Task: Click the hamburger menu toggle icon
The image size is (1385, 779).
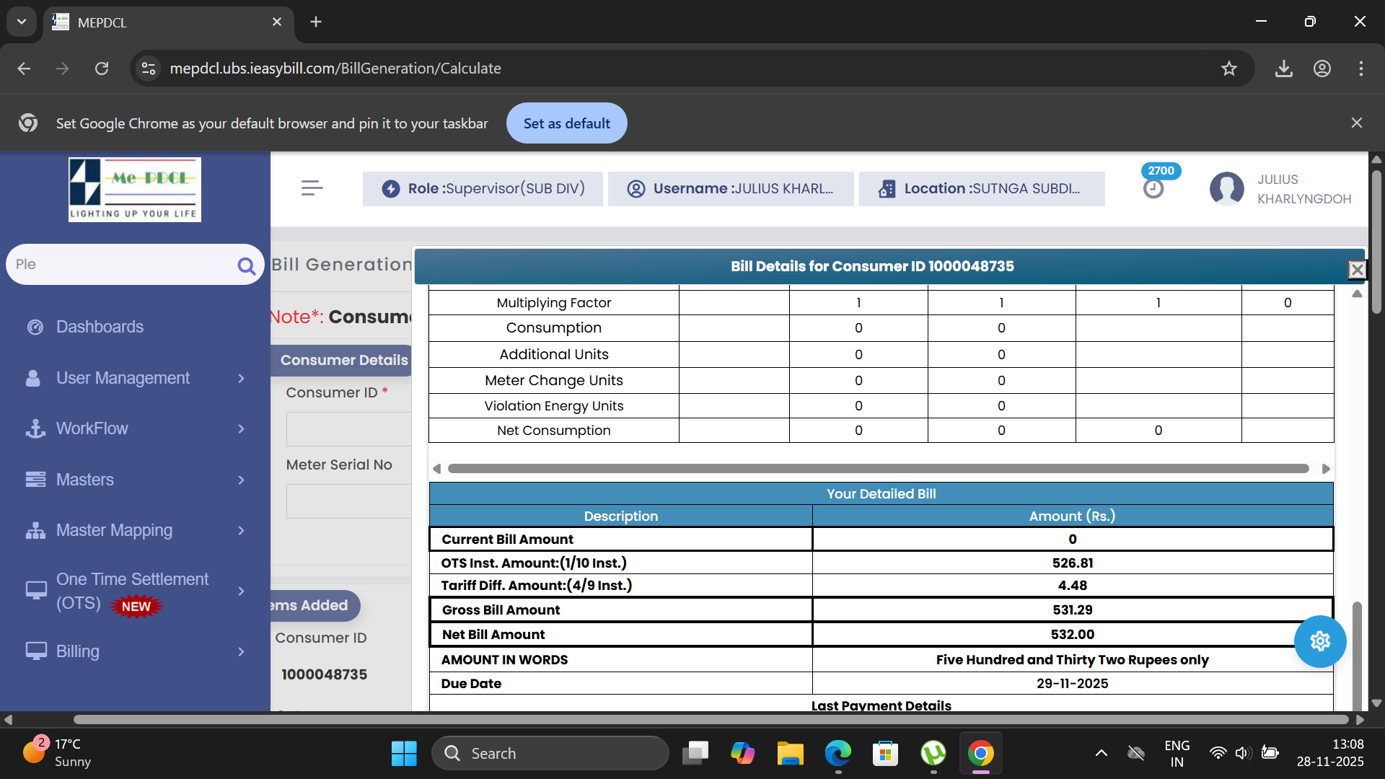Action: click(312, 188)
